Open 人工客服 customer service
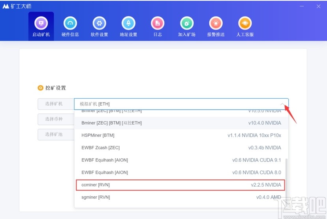The image size is (327, 219). pos(245,27)
